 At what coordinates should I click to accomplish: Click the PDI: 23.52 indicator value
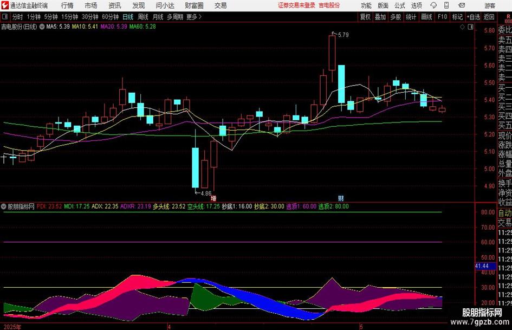[49, 206]
